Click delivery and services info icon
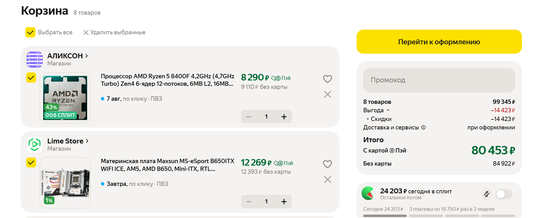The image size is (540, 218). (x=423, y=127)
